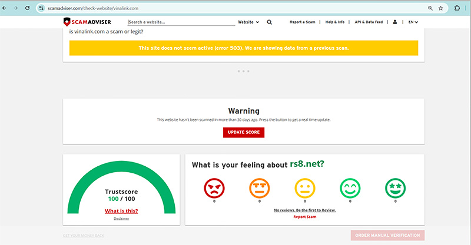Click the 'is vinalink.com a scam or legit?' text
471x245 pixels.
pos(107,32)
